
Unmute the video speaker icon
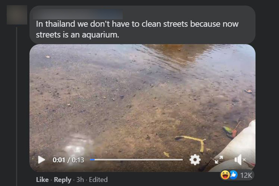click(x=240, y=160)
